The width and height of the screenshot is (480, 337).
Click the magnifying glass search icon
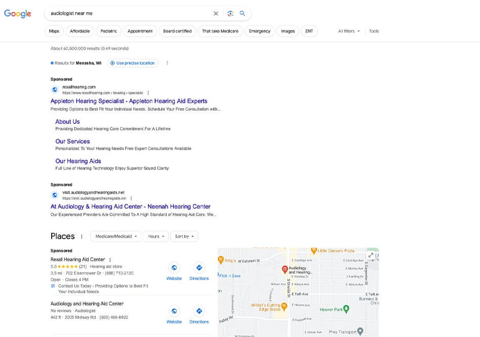click(242, 14)
